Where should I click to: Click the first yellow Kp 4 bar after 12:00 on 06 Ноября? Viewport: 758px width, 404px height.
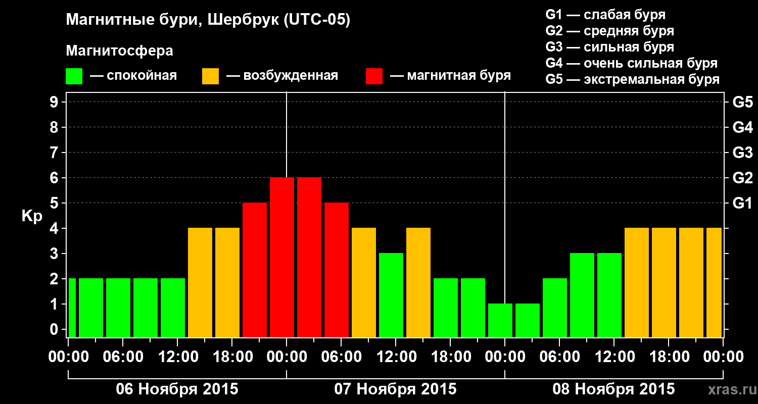click(200, 283)
